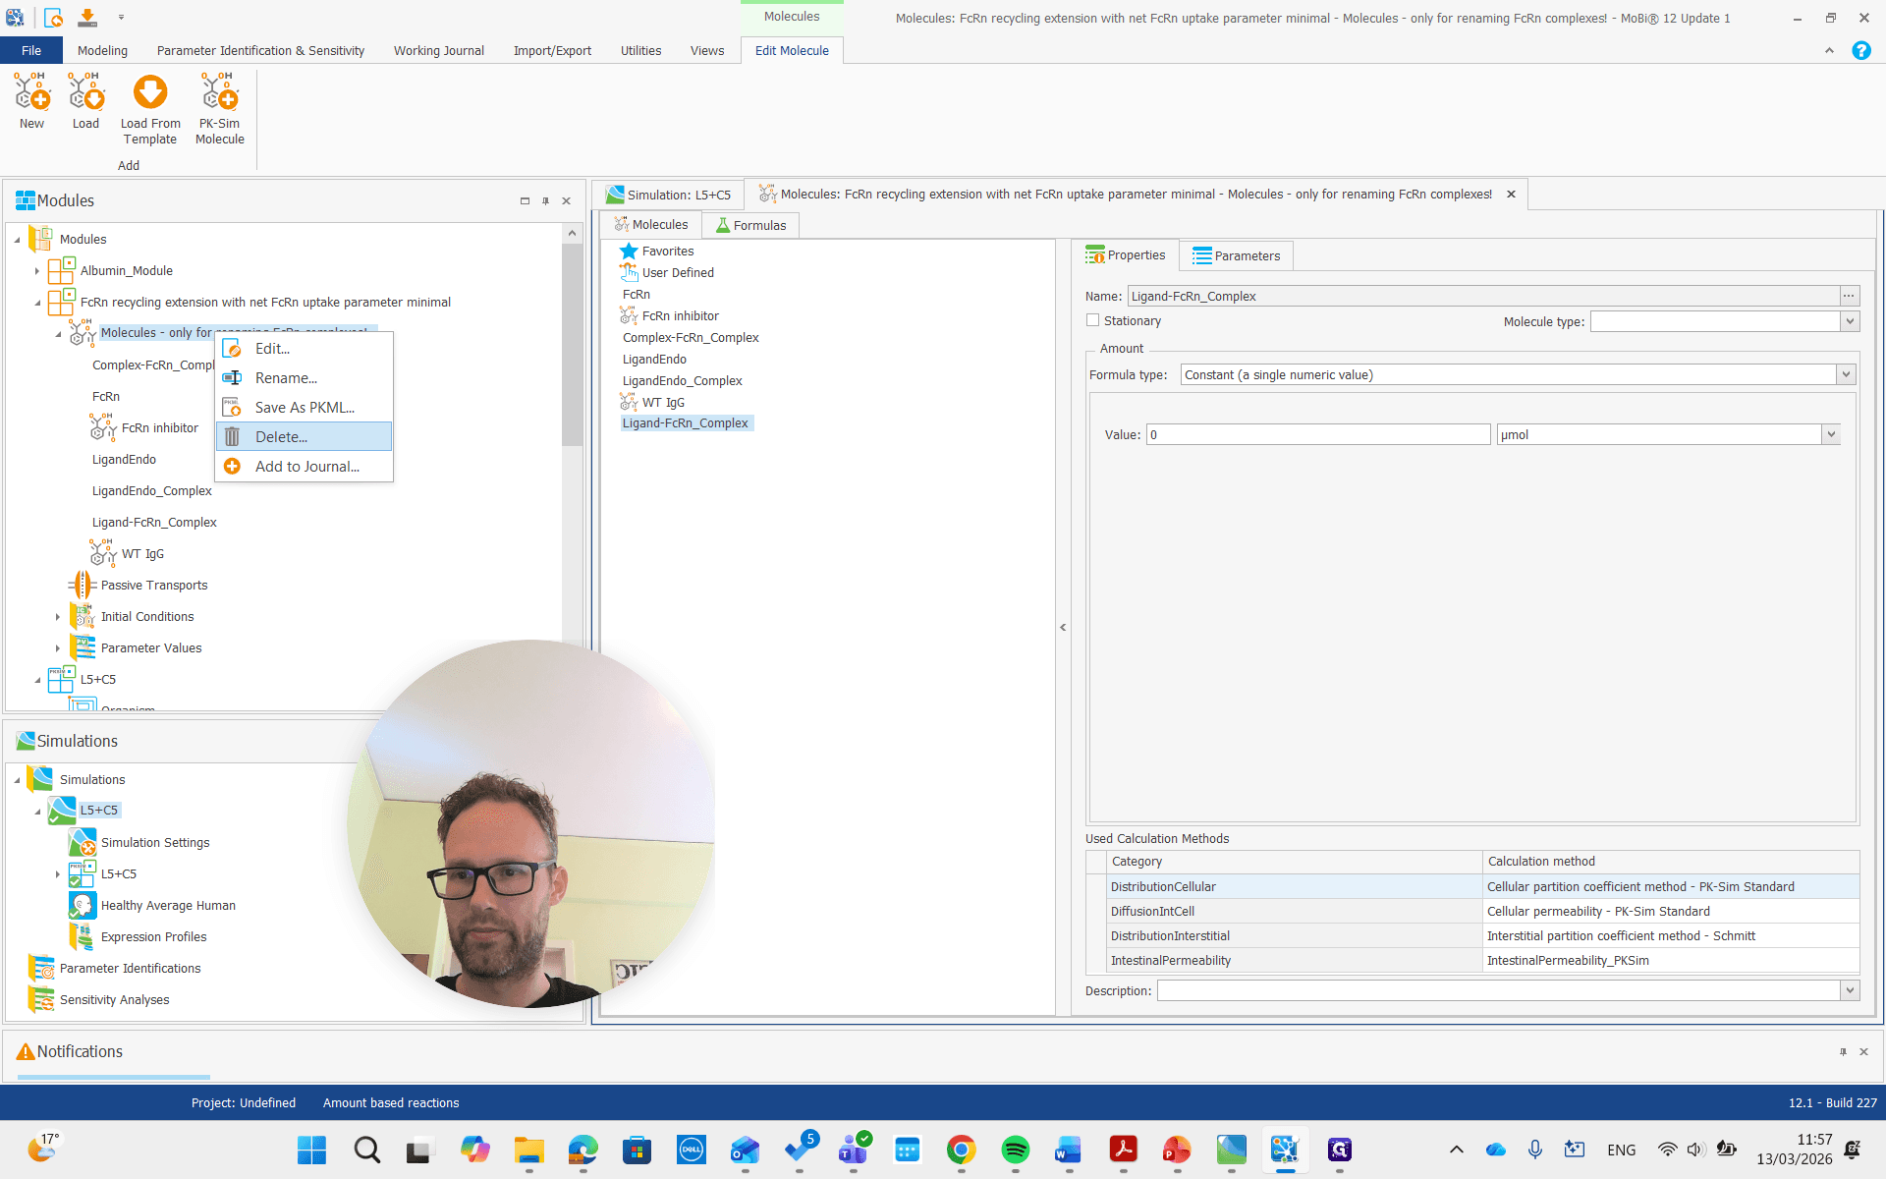Click the PK-Sim Molecule icon
1886x1179 pixels.
pyautogui.click(x=220, y=92)
